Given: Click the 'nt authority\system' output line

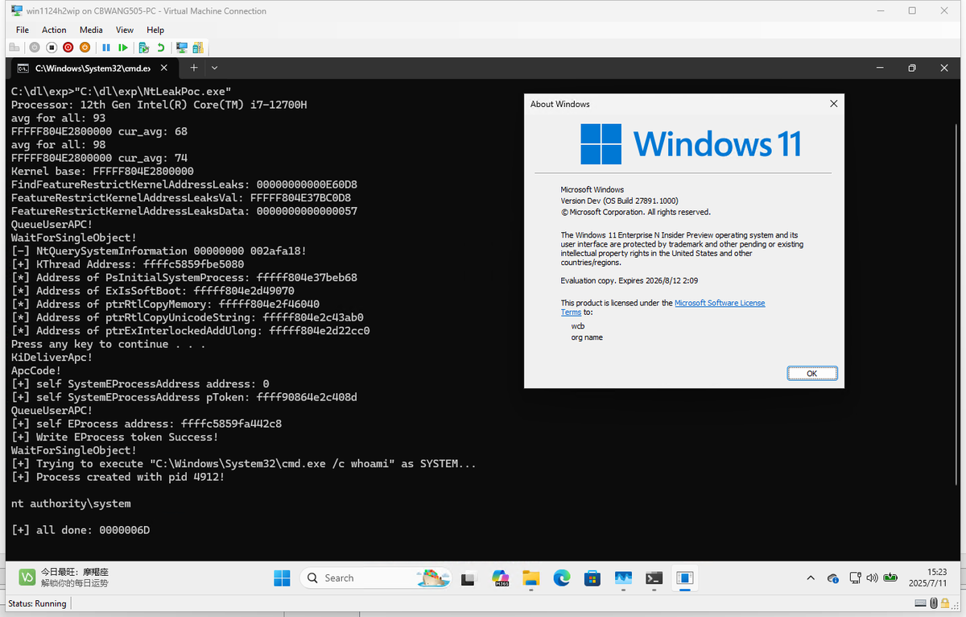Looking at the screenshot, I should pos(71,503).
